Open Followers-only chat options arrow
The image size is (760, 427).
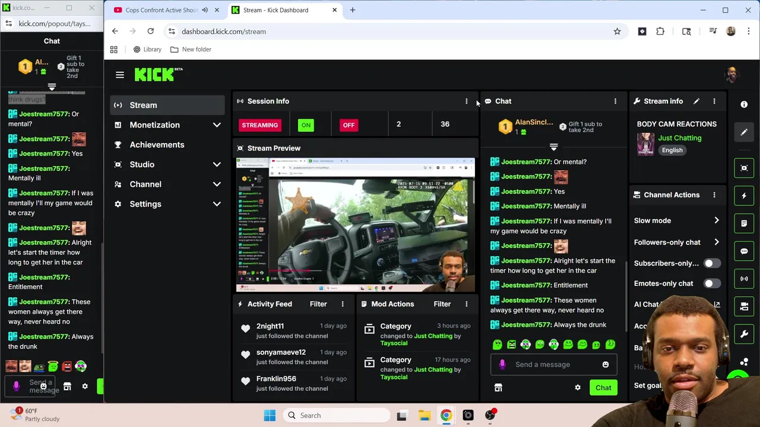[x=716, y=242]
